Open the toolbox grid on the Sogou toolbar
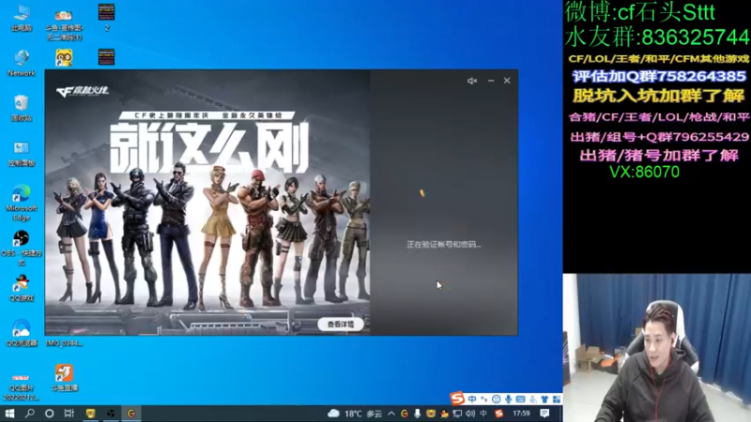The width and height of the screenshot is (751, 422). pos(557,399)
